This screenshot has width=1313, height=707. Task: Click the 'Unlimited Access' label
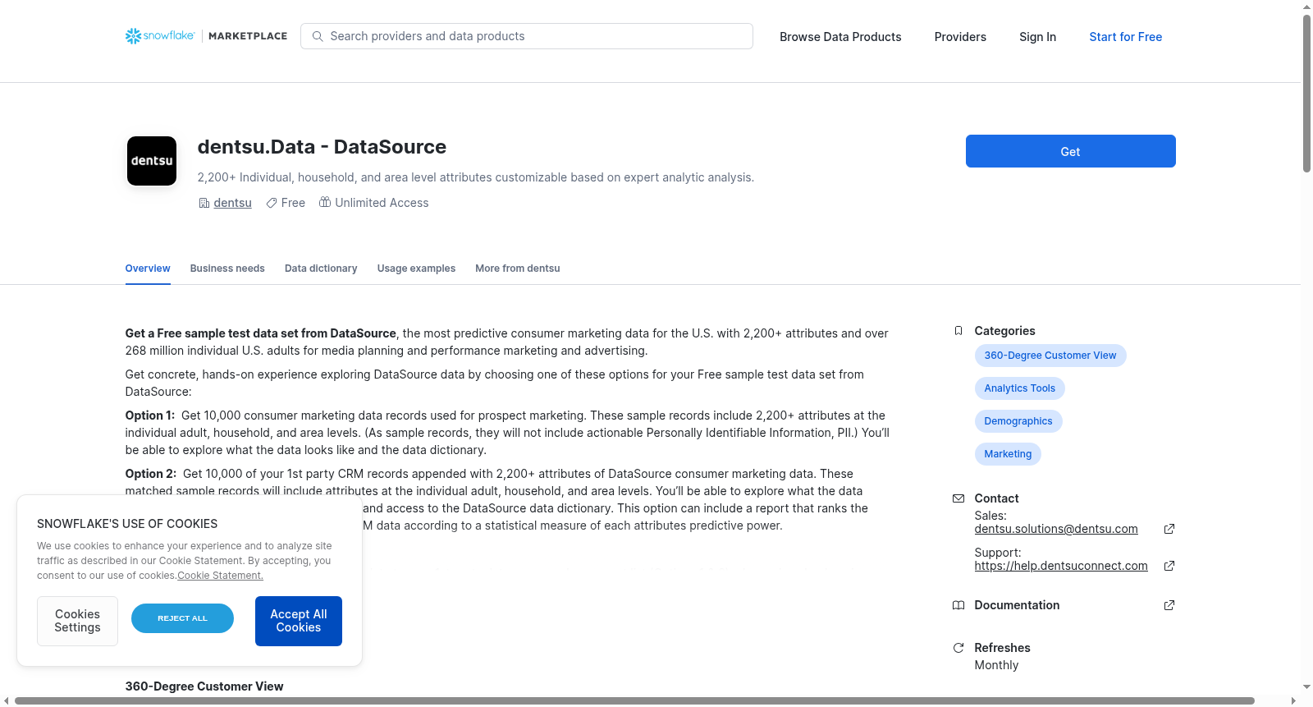382,203
